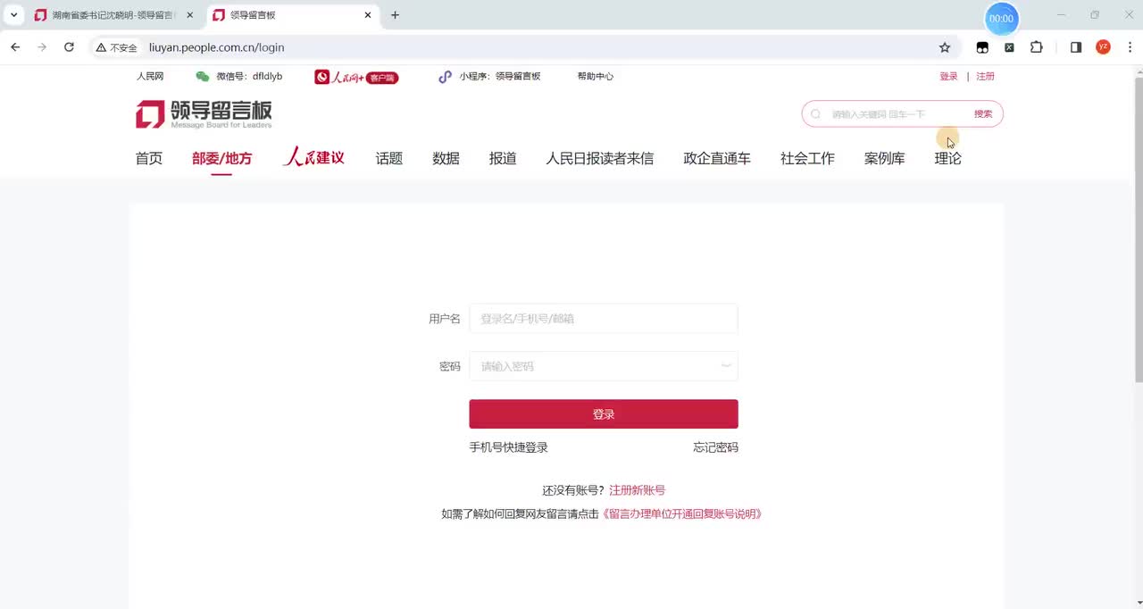
Task: Open the 帮助中心 link
Action: coord(596,77)
